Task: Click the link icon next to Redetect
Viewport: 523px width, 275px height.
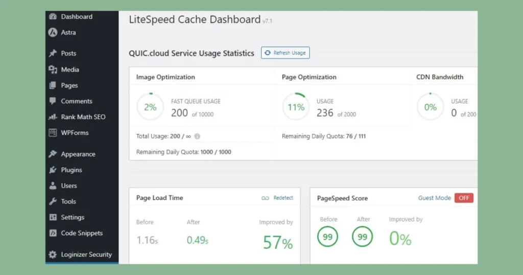Action: tap(265, 198)
